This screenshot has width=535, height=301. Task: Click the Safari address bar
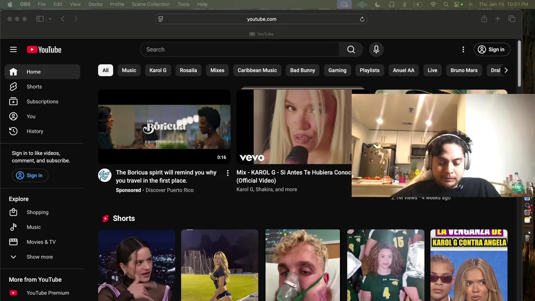(x=261, y=19)
